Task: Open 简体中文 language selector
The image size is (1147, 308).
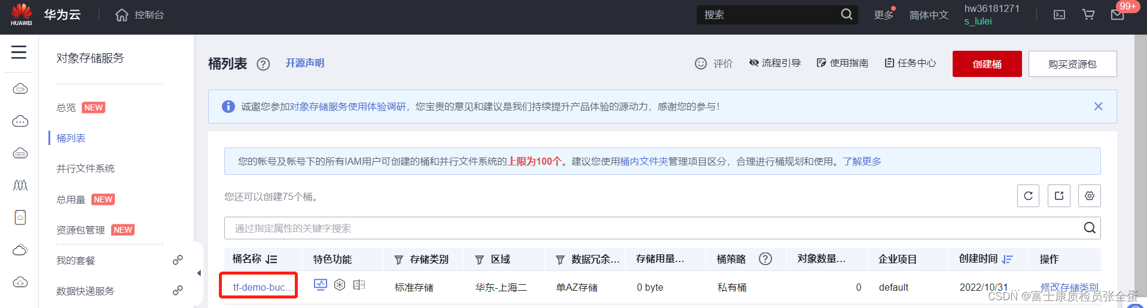Action: [x=929, y=15]
